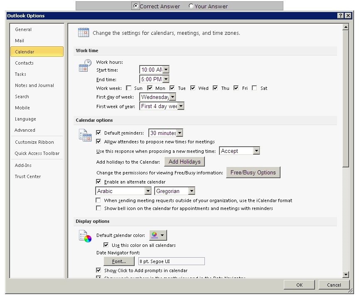The width and height of the screenshot is (359, 297).
Task: Open the Mobile options category
Action: point(37,108)
